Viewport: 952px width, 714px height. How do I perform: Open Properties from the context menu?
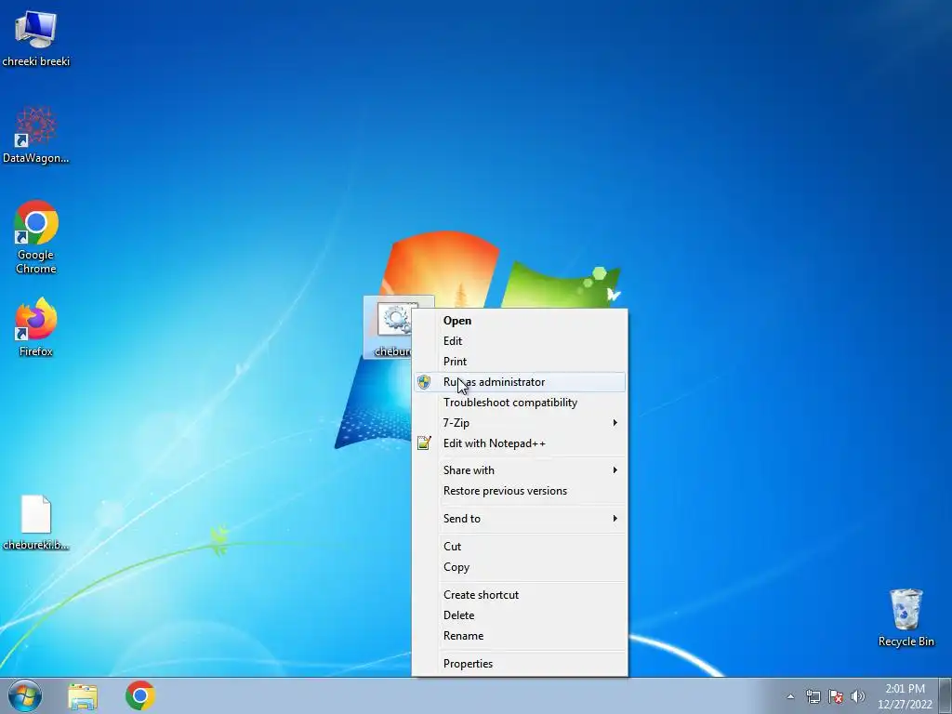click(520, 664)
